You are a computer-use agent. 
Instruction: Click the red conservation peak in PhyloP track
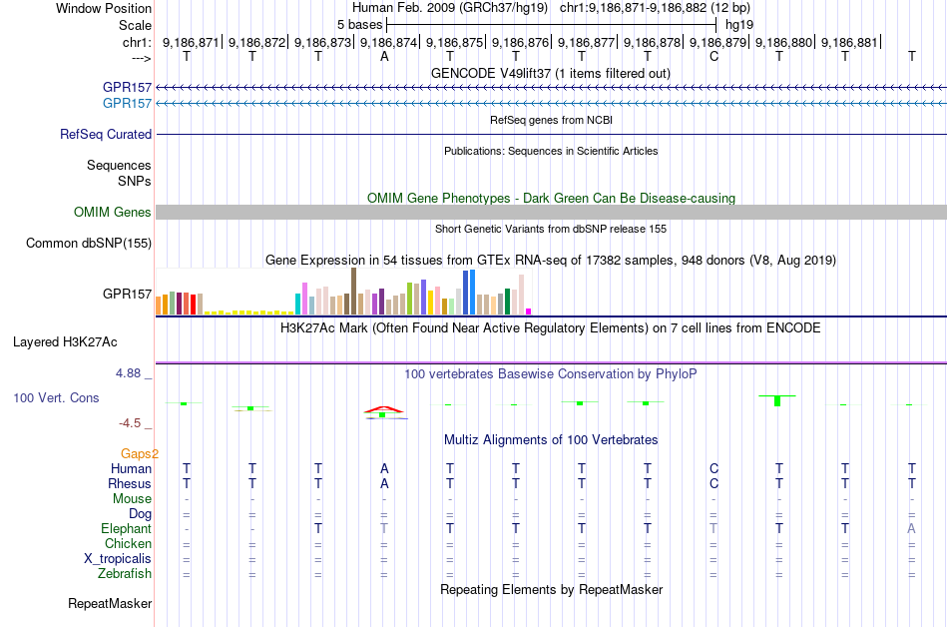(x=383, y=410)
